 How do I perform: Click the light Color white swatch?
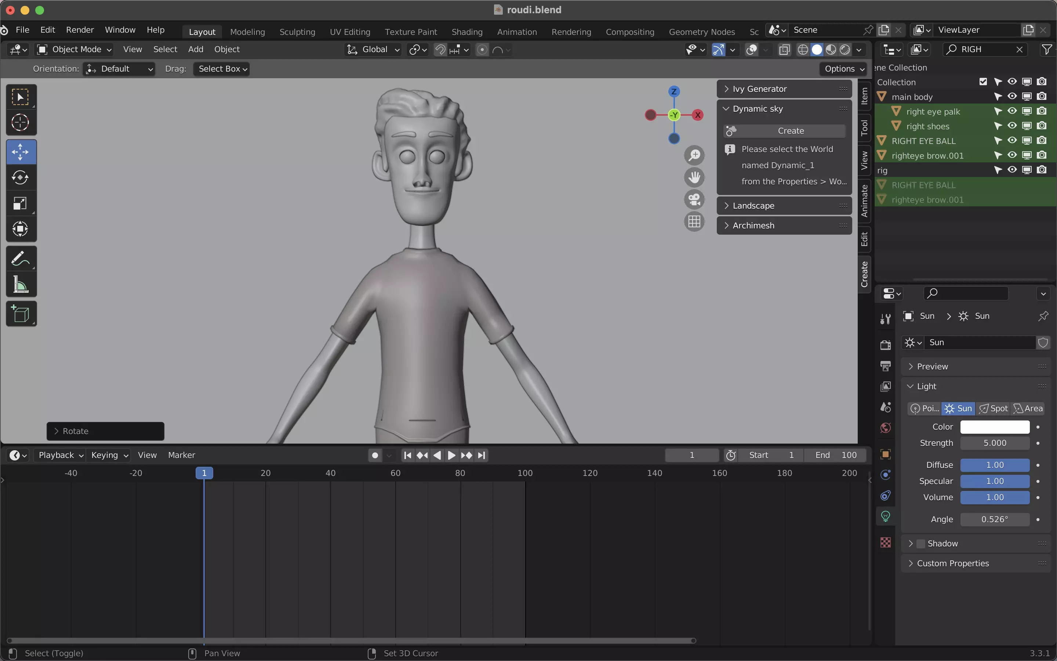(995, 427)
